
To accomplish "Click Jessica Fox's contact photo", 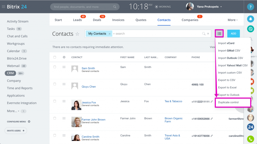I will [76, 105].
